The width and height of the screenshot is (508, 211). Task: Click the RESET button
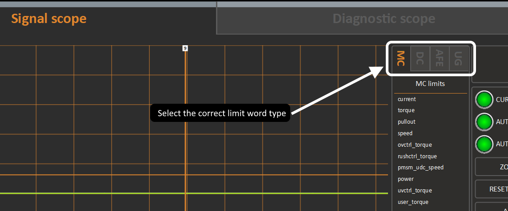(x=492, y=189)
